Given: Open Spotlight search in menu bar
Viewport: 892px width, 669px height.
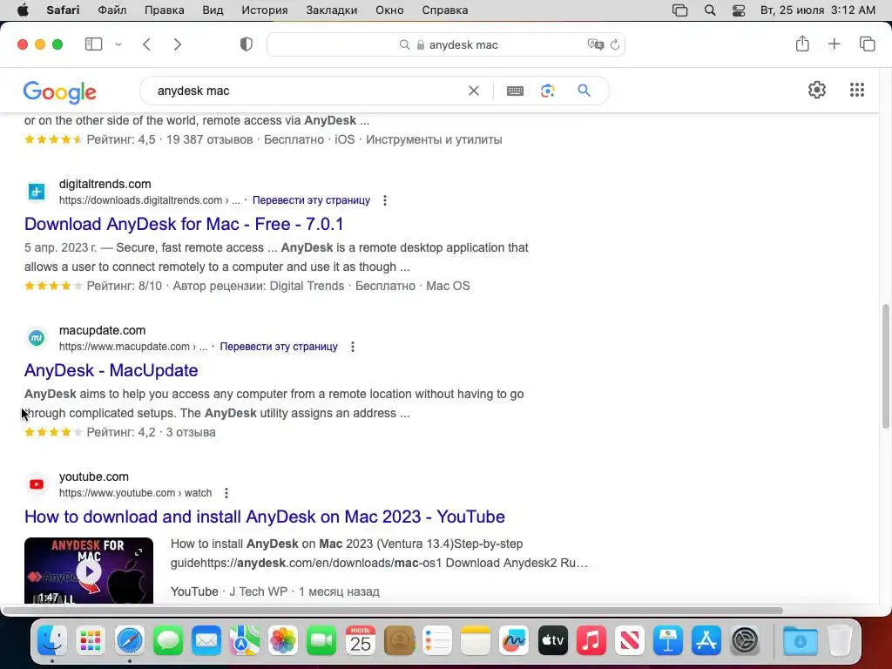Looking at the screenshot, I should tap(710, 10).
